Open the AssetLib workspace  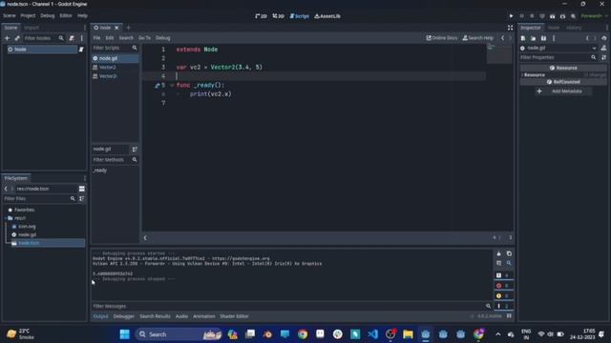pyautogui.click(x=327, y=16)
